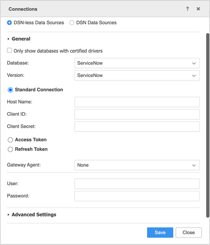Choose the Standard Connection option

tap(10, 90)
